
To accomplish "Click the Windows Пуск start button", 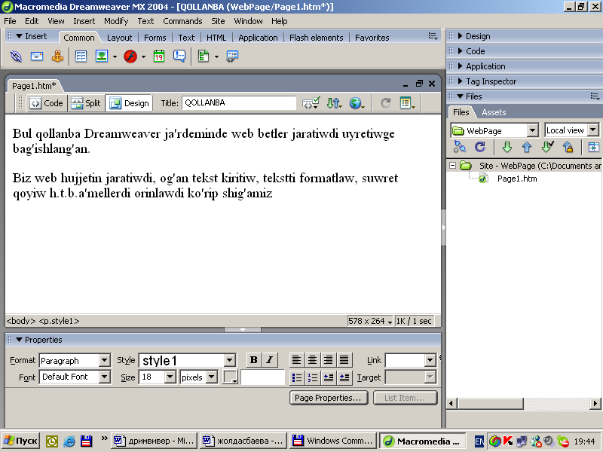I will point(21,441).
